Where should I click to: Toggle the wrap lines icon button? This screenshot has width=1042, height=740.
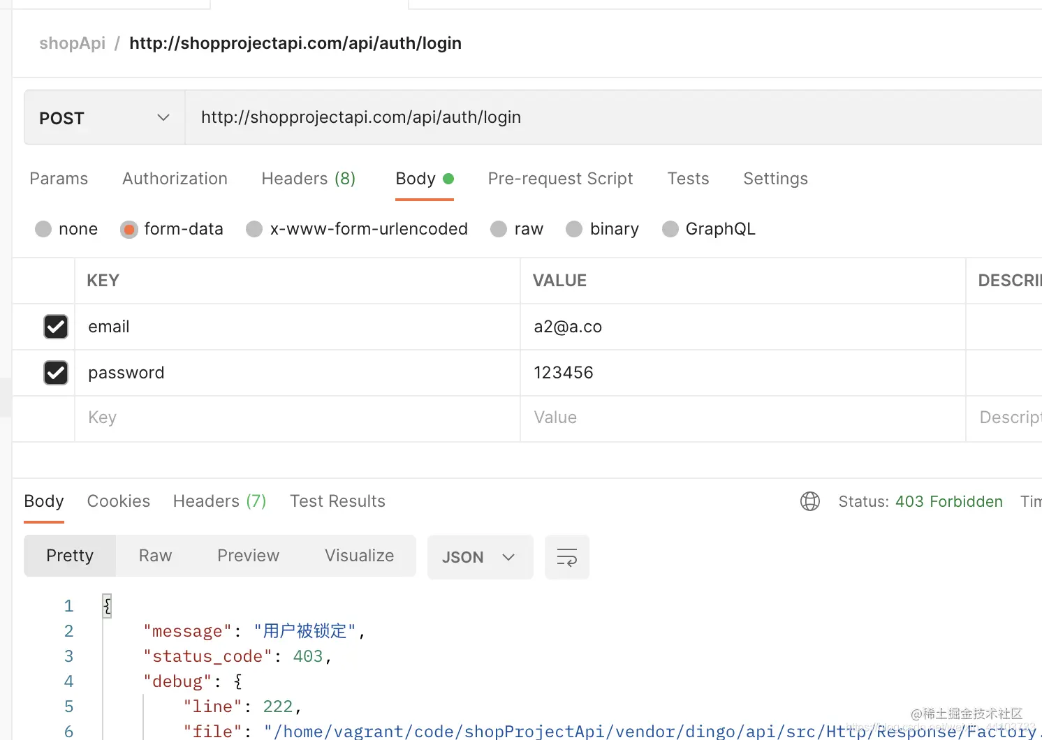click(x=567, y=557)
